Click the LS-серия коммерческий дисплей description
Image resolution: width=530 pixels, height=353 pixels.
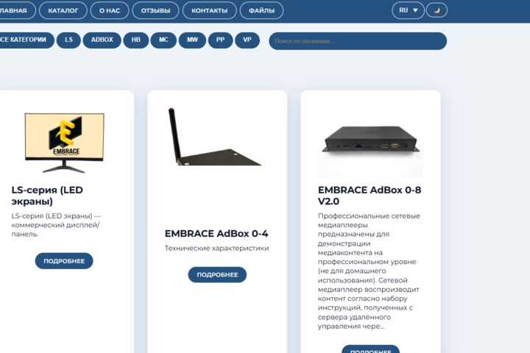[56, 225]
